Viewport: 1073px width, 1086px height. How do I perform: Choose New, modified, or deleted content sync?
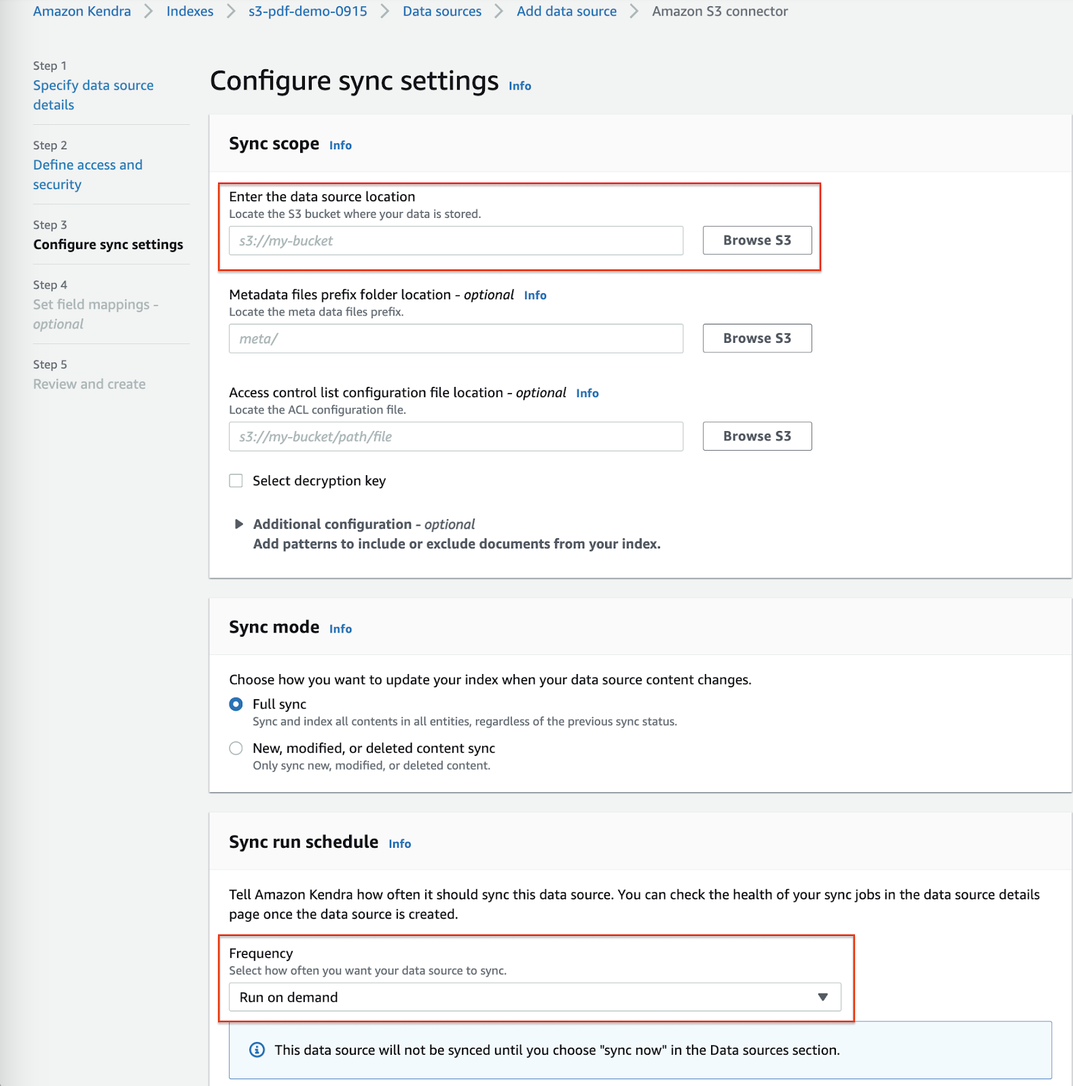[x=236, y=748]
